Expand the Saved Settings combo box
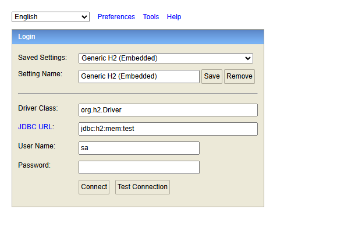Viewport: 337px width, 234px height. coord(166,58)
